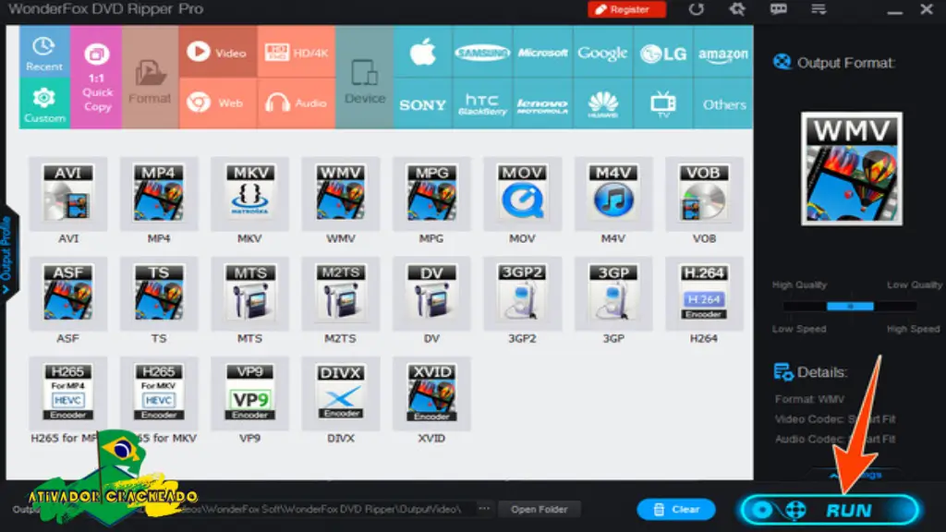Open settings gear in title bar
The width and height of the screenshot is (946, 532).
[736, 9]
